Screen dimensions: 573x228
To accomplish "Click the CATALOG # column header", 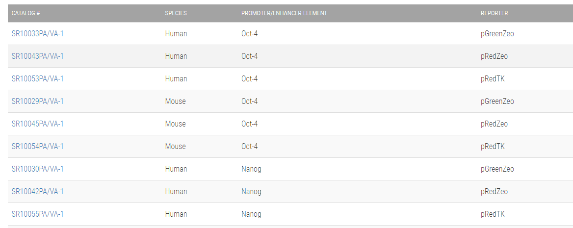I will 26,13.
